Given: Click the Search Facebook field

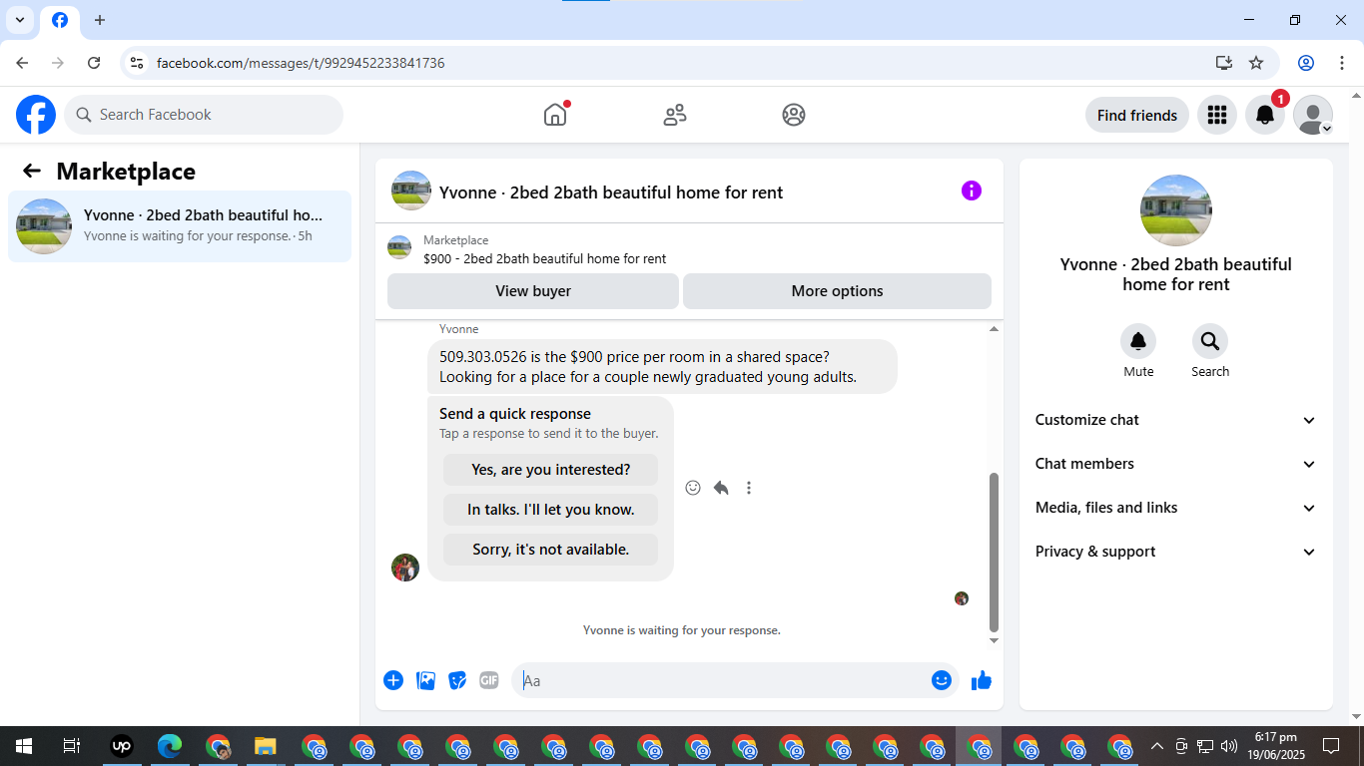Looking at the screenshot, I should click(x=204, y=115).
